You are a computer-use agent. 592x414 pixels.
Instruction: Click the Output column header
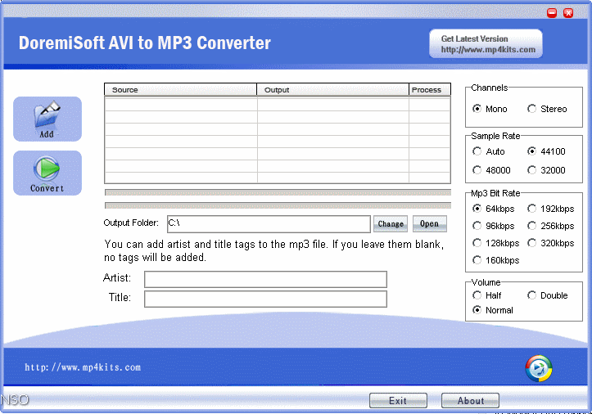tap(332, 90)
